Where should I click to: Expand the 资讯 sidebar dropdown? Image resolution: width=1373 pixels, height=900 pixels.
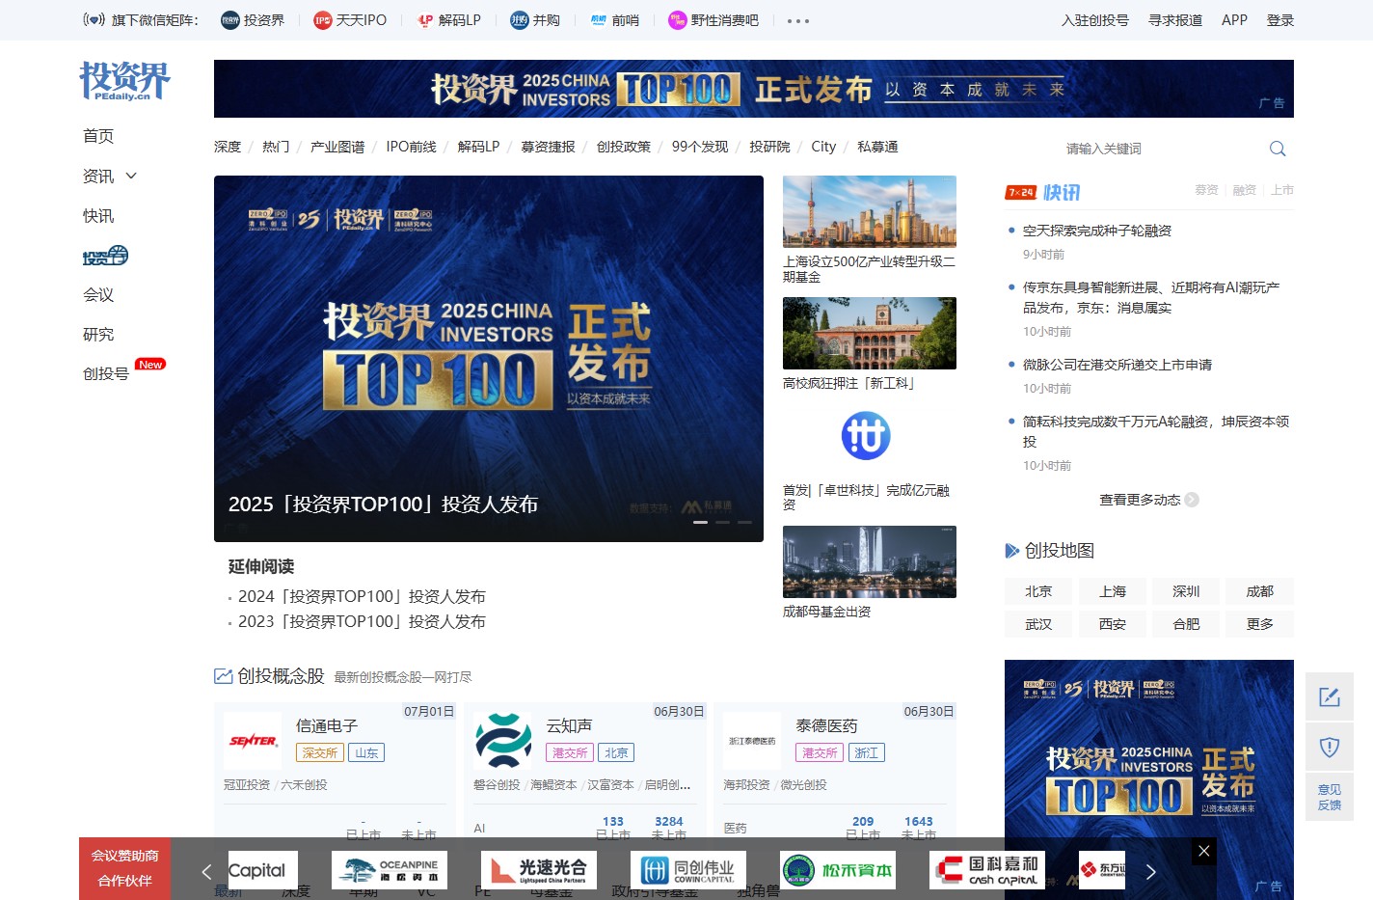point(131,176)
